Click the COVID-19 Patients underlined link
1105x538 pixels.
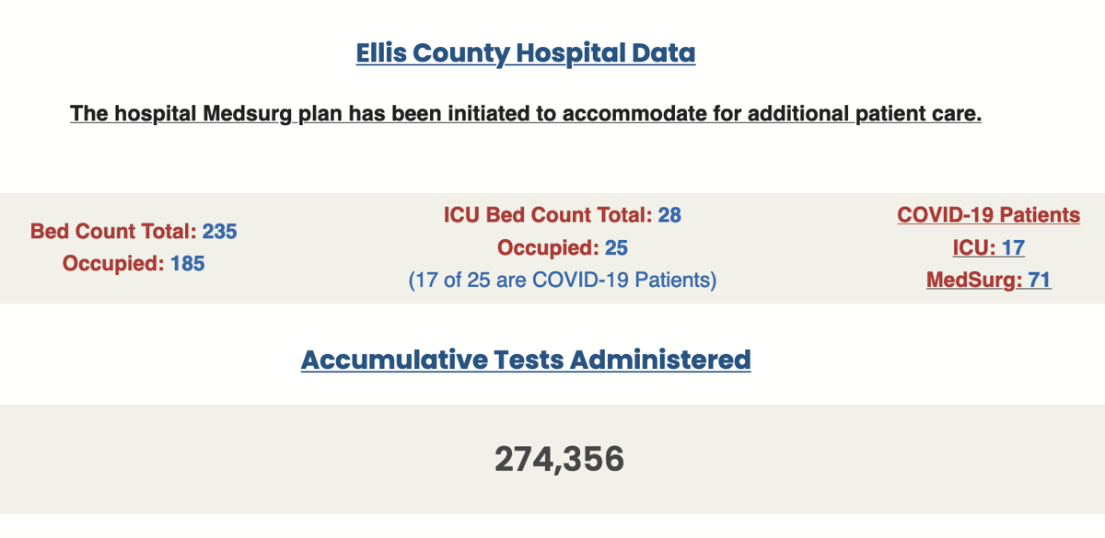click(x=989, y=215)
